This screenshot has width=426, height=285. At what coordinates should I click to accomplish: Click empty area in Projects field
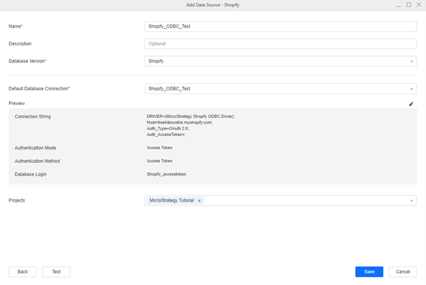(306, 200)
